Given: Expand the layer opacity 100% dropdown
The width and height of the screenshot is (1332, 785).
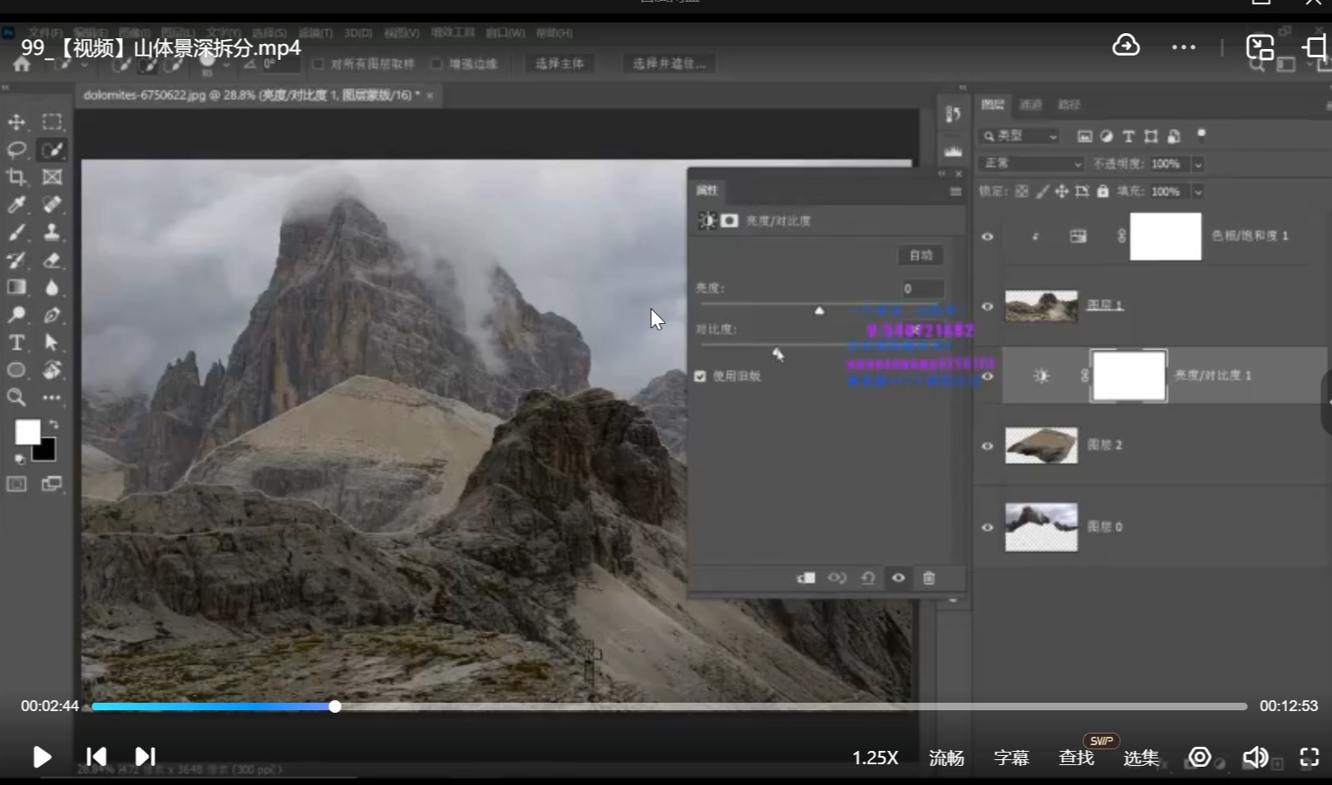Looking at the screenshot, I should point(1198,164).
